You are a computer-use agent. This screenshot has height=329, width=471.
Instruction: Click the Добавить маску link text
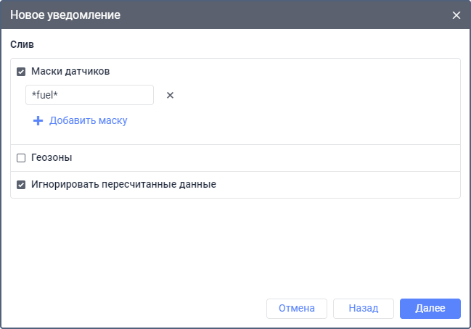88,120
